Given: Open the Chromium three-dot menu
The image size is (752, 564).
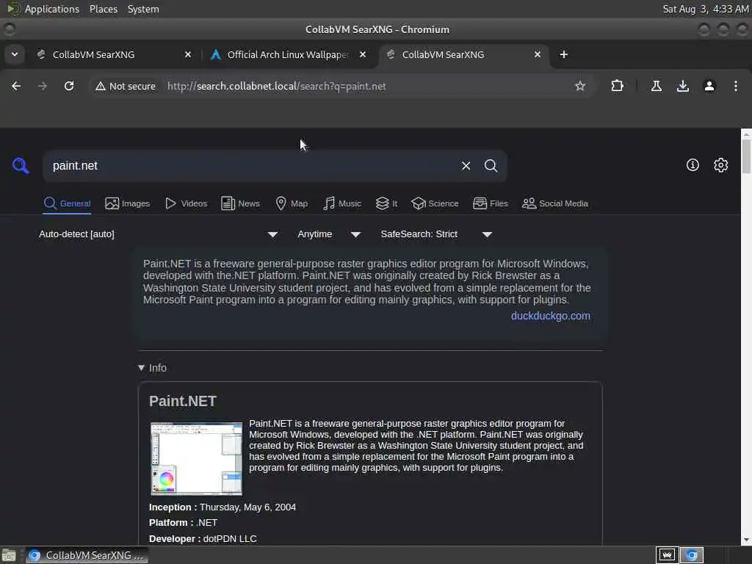Looking at the screenshot, I should click(x=736, y=86).
